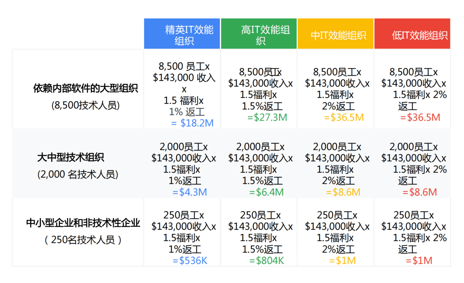Select the subtitle (250名技术人员)
The height and width of the screenshot is (283, 464).
pyautogui.click(x=83, y=240)
